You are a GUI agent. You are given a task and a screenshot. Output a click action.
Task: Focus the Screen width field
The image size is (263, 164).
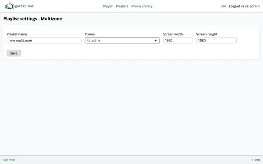pos(178,40)
